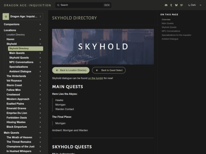Open Location Directory in the sidebar
This screenshot has height=154, width=206.
(x=16, y=35)
